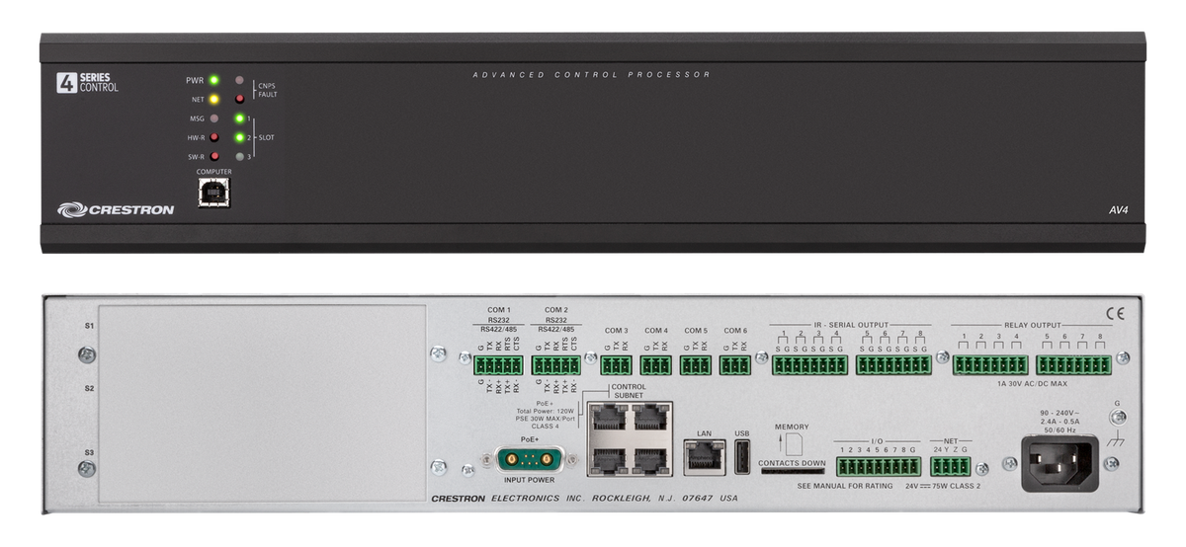
Task: Click the 4 Series Control logo
Action: (x=87, y=84)
